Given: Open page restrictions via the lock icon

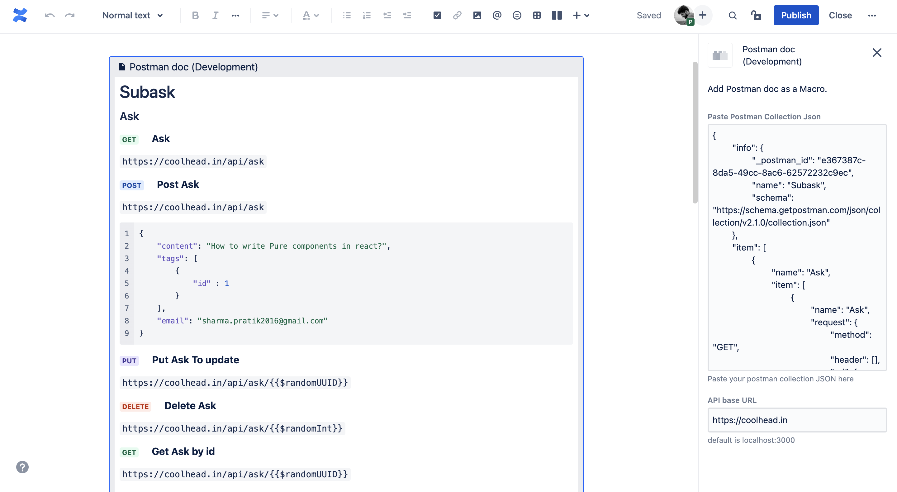Looking at the screenshot, I should 756,15.
